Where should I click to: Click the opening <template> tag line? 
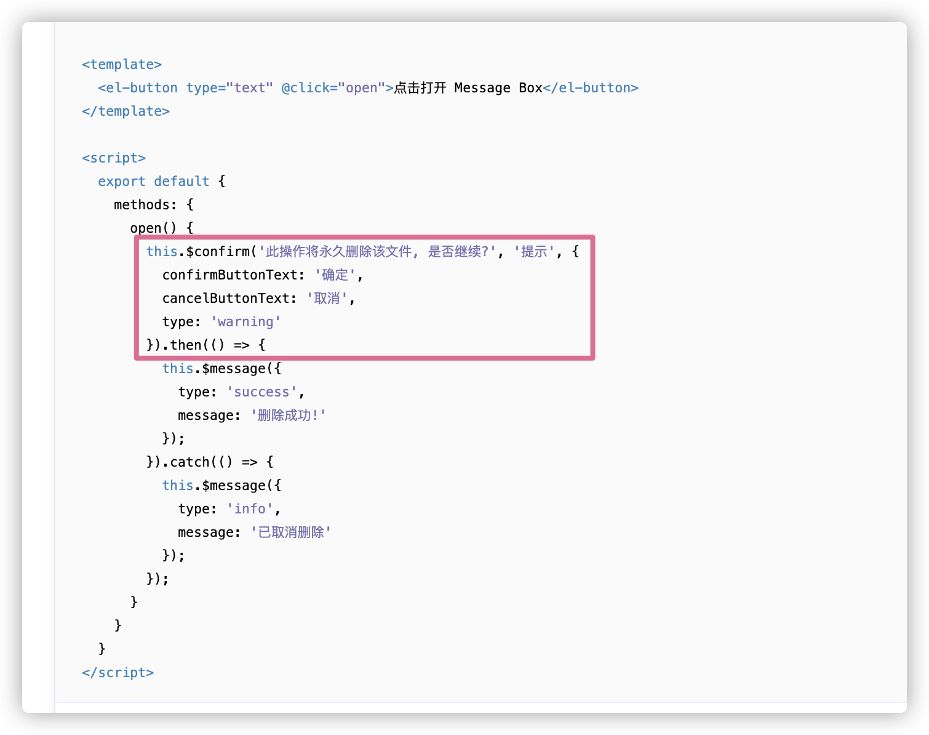(122, 65)
